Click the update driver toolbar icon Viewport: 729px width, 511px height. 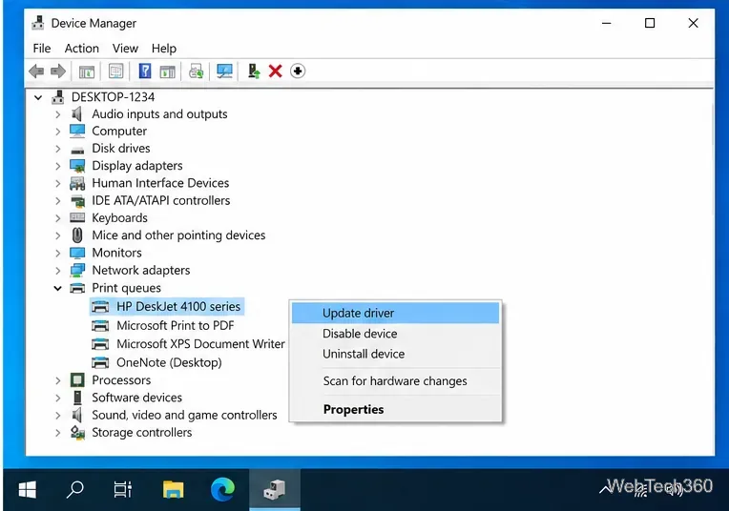(254, 72)
